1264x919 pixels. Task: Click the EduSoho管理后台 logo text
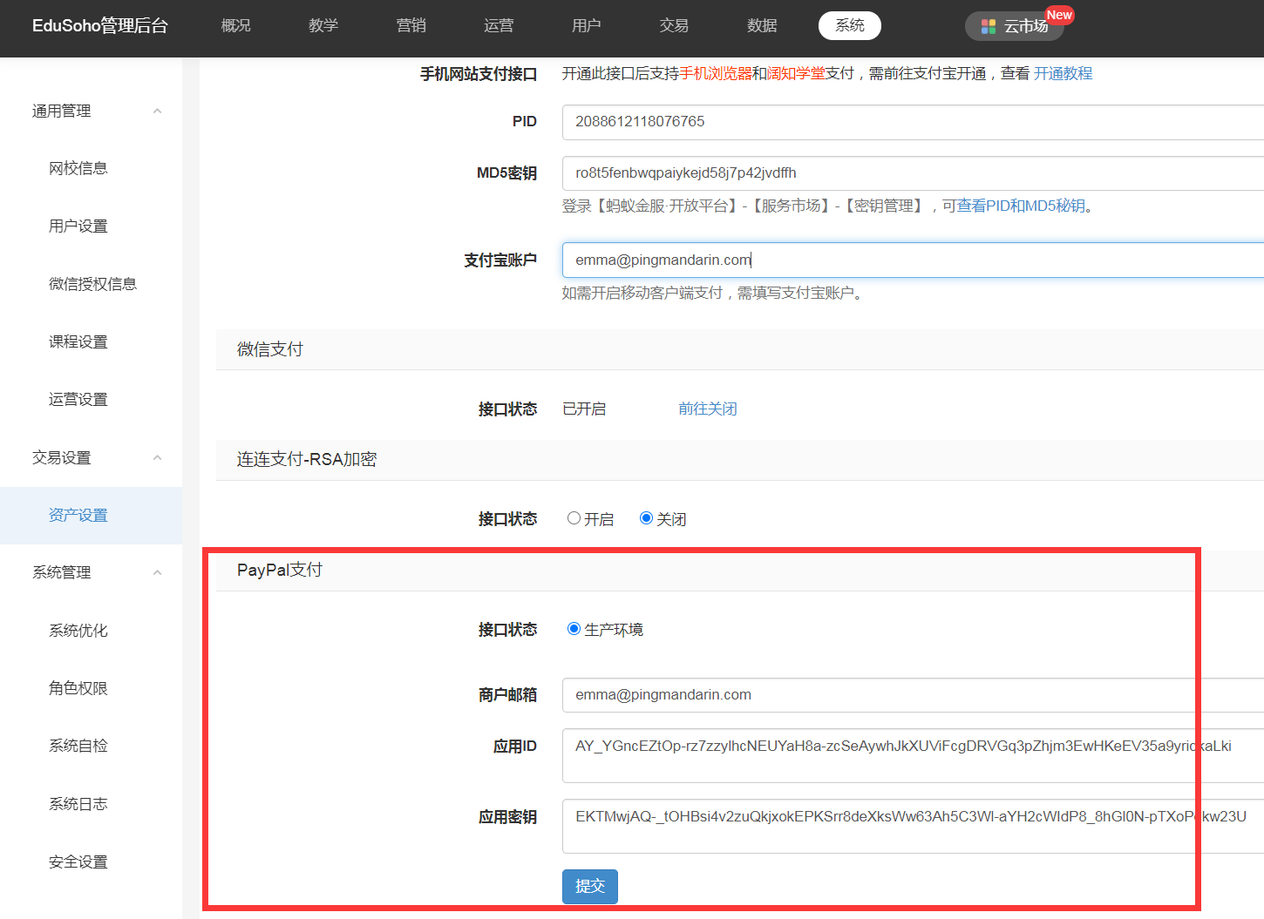[x=100, y=26]
